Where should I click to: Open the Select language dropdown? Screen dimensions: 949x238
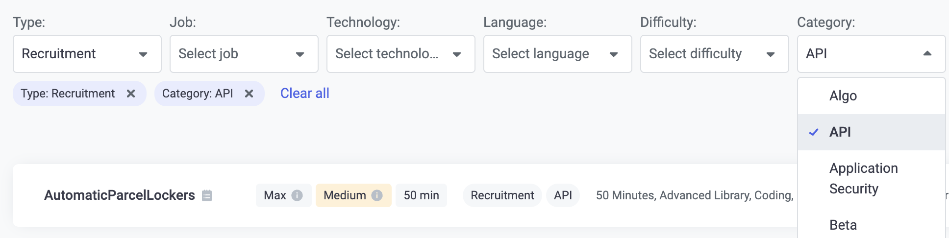[558, 54]
